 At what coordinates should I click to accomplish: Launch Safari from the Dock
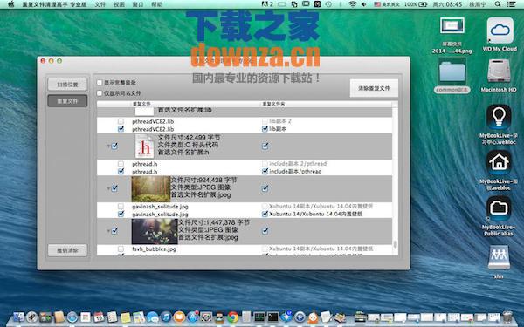pos(72,317)
